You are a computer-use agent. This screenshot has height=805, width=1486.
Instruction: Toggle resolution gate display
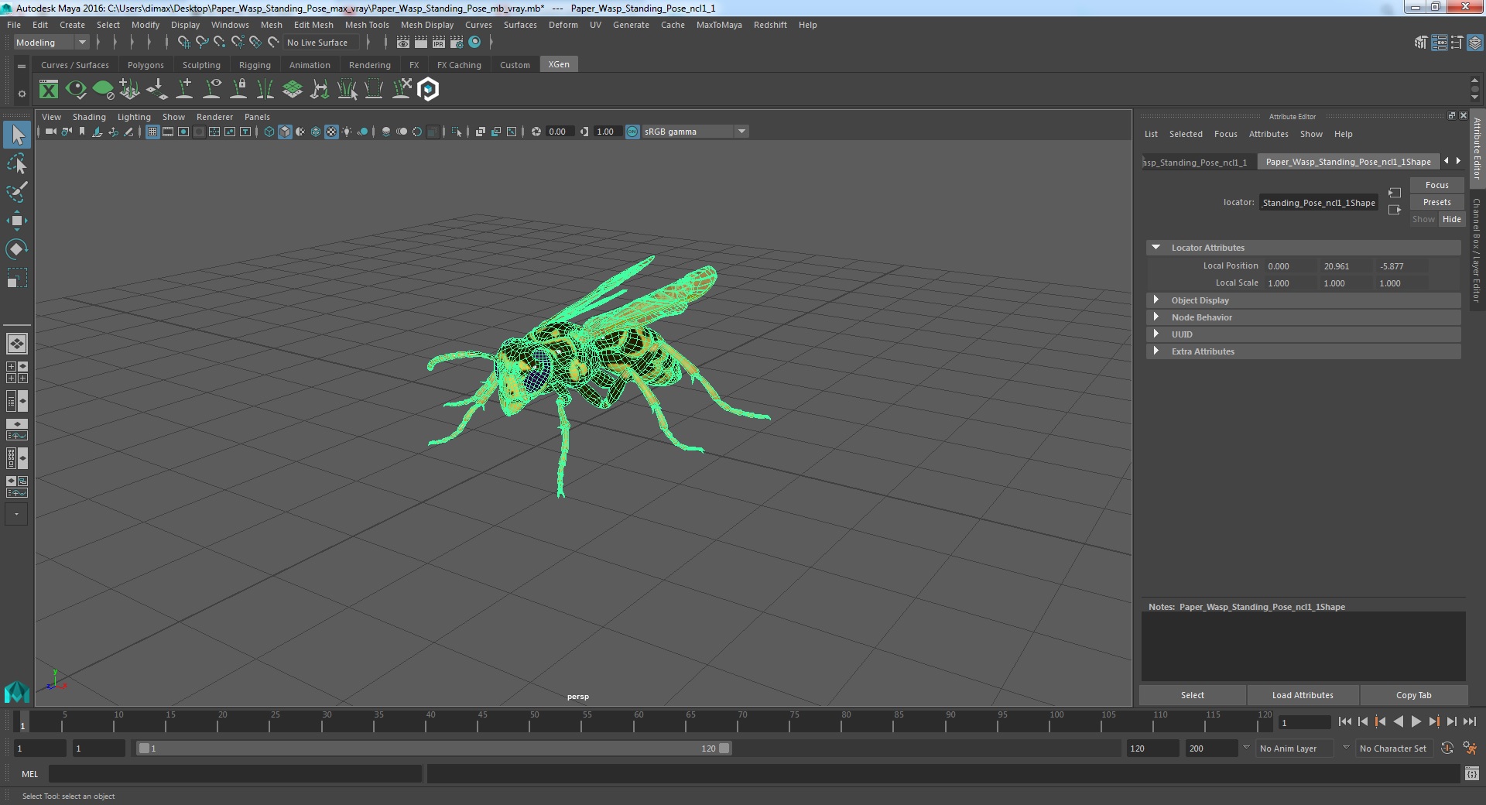[x=183, y=132]
